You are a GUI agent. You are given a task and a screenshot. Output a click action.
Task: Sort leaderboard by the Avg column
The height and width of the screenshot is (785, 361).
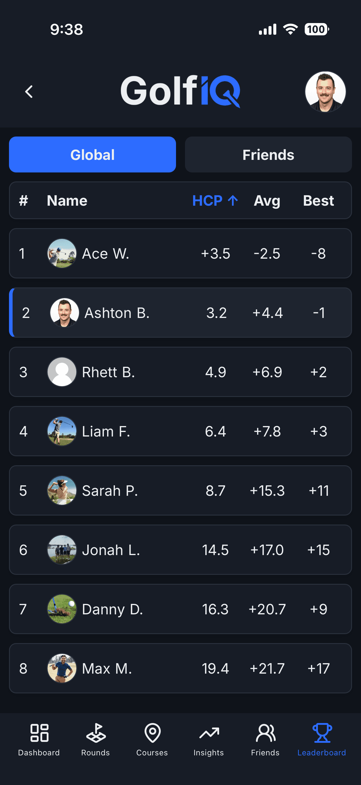click(x=267, y=200)
